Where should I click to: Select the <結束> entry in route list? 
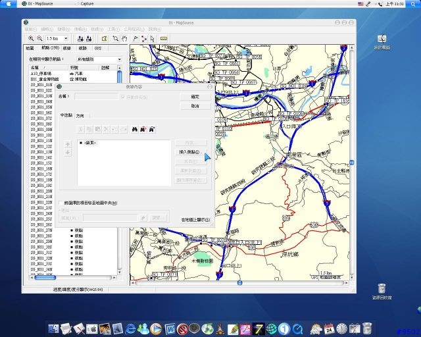pyautogui.click(x=88, y=143)
